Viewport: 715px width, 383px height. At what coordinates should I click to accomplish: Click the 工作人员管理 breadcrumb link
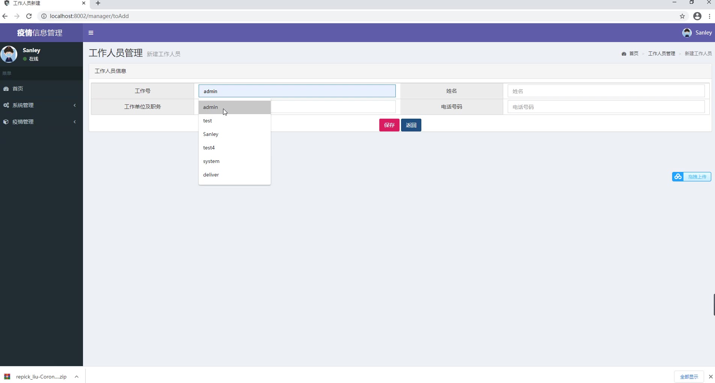661,54
